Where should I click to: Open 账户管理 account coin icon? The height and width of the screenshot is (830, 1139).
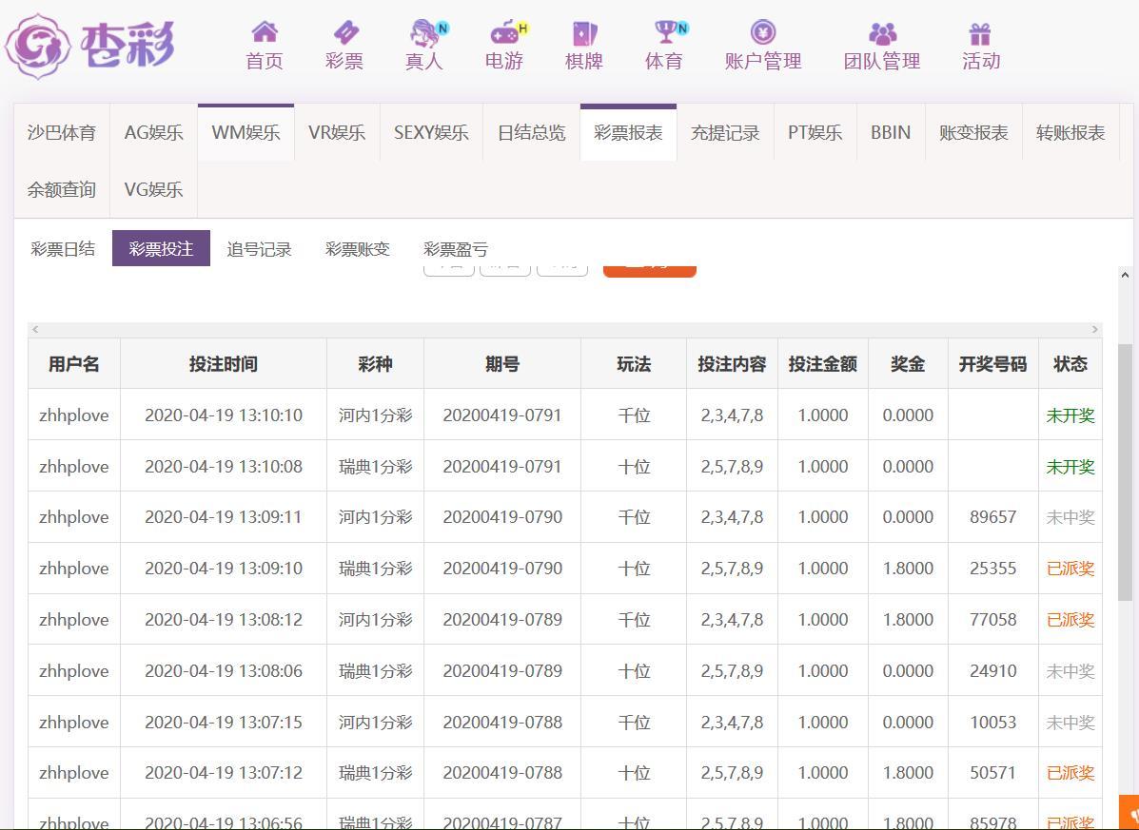[762, 33]
